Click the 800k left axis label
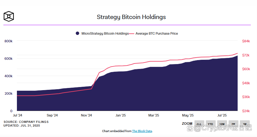This screenshot has width=257, height=137. pyautogui.click(x=8, y=41)
